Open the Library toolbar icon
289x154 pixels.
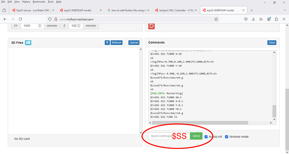pyautogui.click(x=261, y=19)
